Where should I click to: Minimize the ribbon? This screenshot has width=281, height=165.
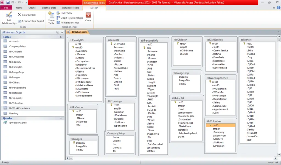click(274, 7)
